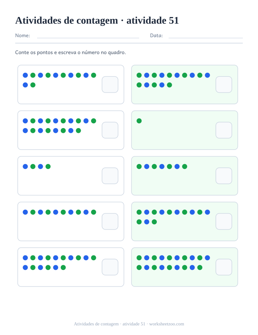Select answer box beside the four-dot group
The image size is (258, 335).
(110, 176)
